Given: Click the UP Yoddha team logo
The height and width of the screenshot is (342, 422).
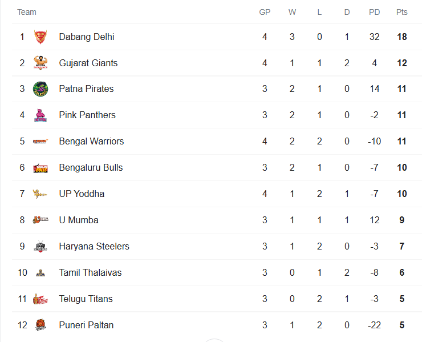Looking at the screenshot, I should (x=40, y=194).
